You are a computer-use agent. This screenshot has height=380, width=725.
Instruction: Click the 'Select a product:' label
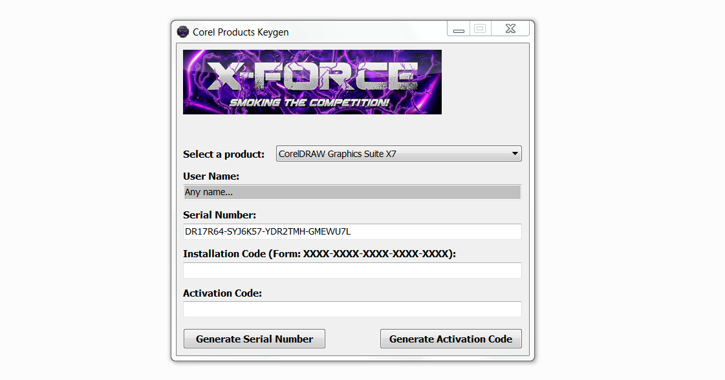coord(224,154)
